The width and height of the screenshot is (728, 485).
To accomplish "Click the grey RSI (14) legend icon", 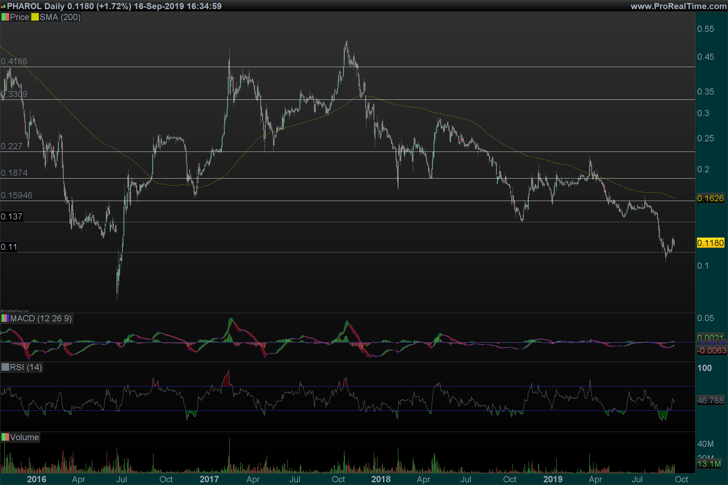I will coord(5,367).
